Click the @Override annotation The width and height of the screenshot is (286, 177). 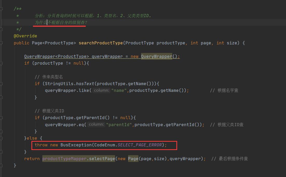25,36
